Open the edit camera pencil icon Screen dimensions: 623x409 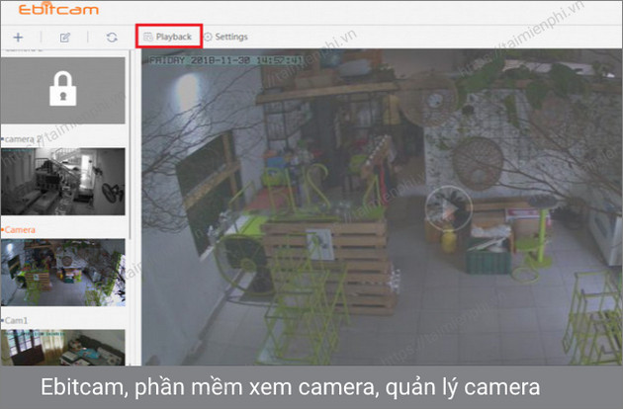coord(65,38)
